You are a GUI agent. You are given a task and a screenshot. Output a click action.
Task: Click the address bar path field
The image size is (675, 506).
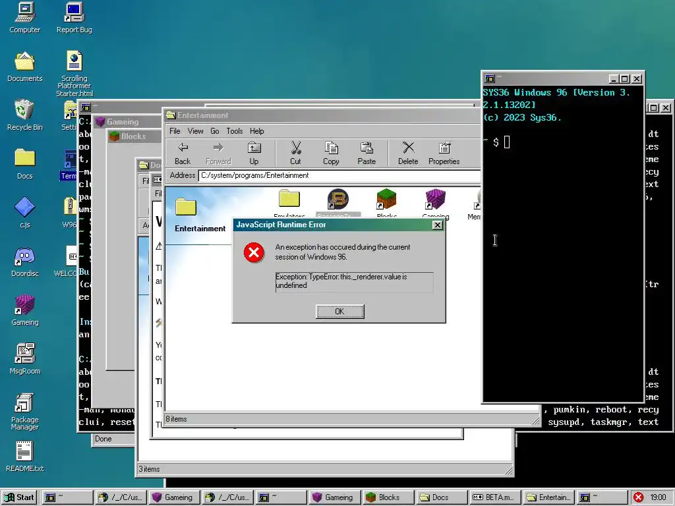(339, 175)
